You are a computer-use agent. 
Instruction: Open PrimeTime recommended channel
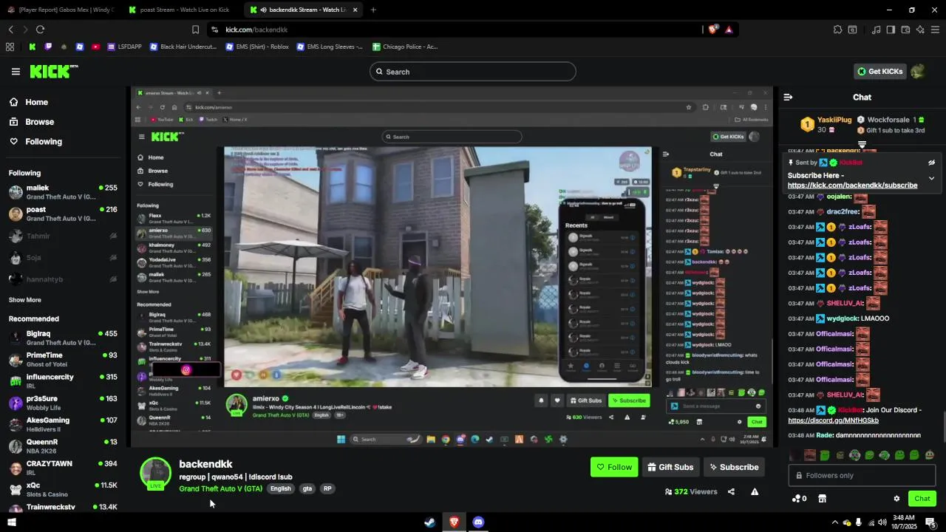click(63, 360)
